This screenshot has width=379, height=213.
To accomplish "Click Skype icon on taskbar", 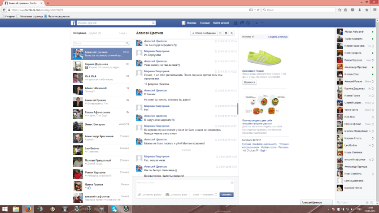I will coord(114,209).
